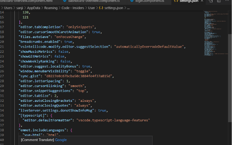
Task: Click the "emmet.includeLanguages" key
Action: (x=42, y=130)
